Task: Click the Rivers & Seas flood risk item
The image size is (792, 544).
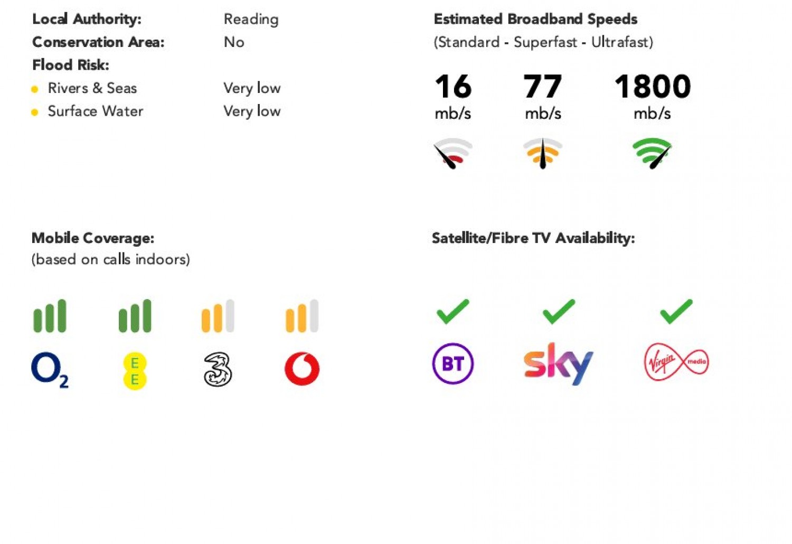Action: coord(92,88)
